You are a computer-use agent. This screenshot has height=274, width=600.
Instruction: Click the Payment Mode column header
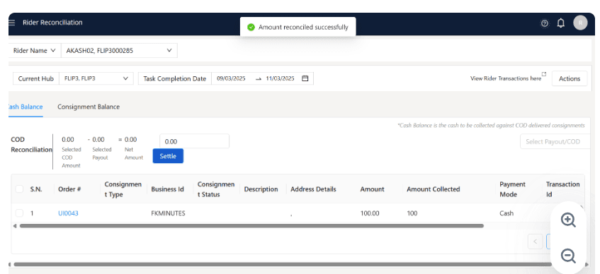(512, 189)
